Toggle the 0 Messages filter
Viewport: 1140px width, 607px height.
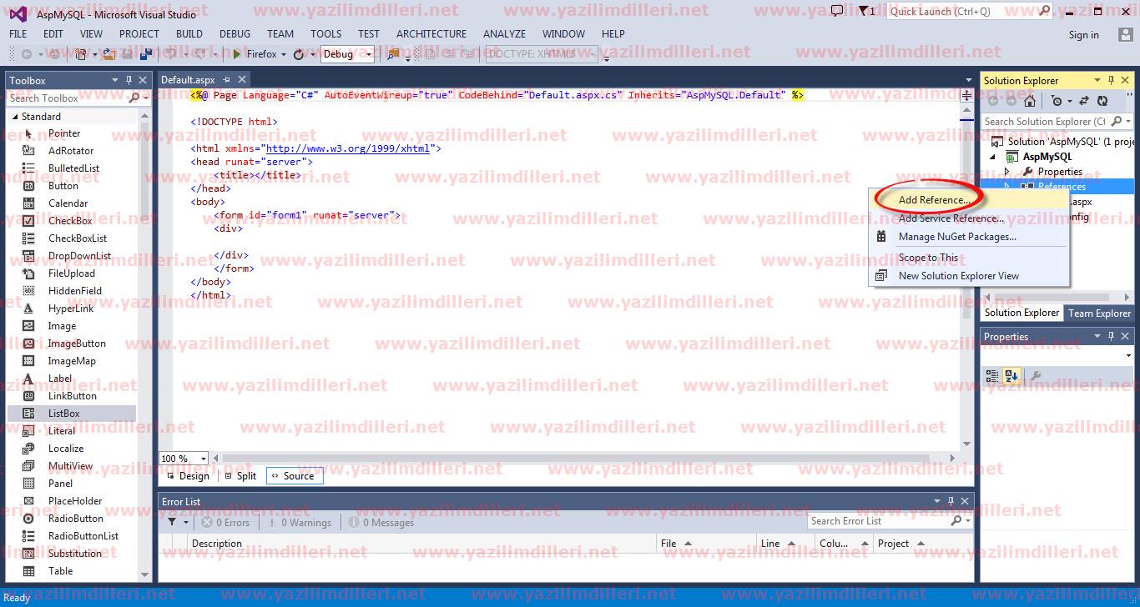pos(381,523)
